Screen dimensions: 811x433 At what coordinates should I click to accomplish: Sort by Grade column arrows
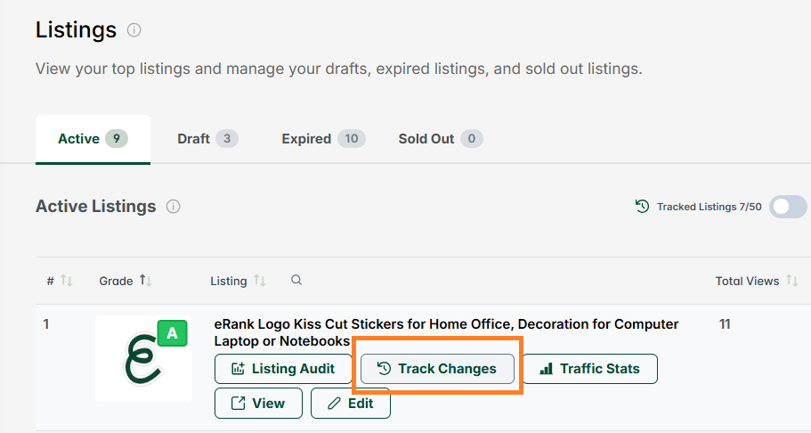[145, 281]
